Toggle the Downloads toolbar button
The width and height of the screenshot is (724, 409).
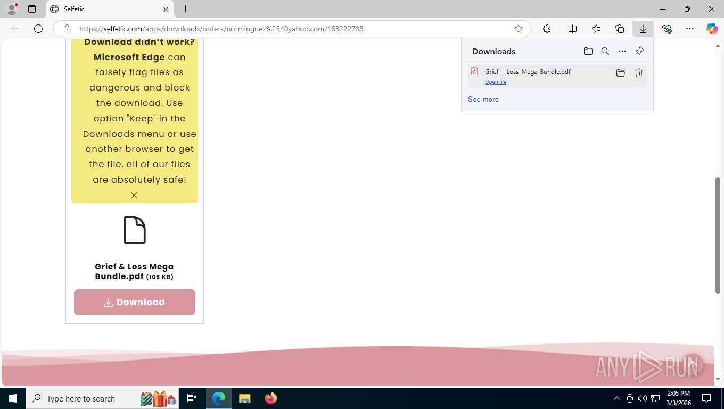[x=643, y=29]
